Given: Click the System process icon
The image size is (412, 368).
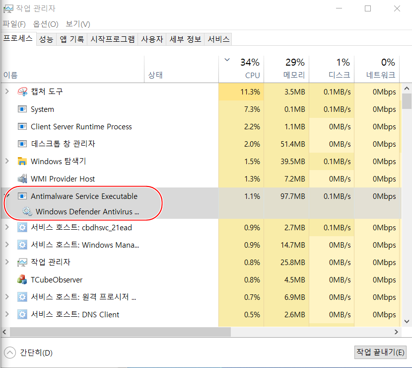Looking at the screenshot, I should 22,109.
